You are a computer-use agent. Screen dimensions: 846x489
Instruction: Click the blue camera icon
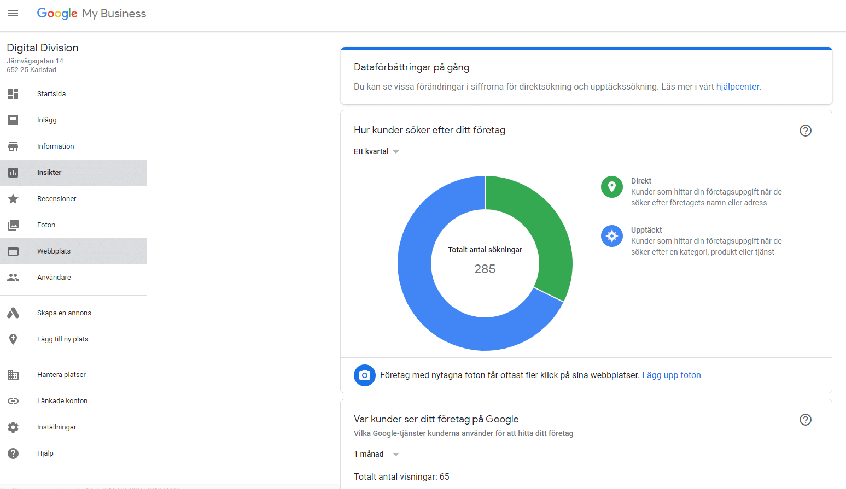365,375
